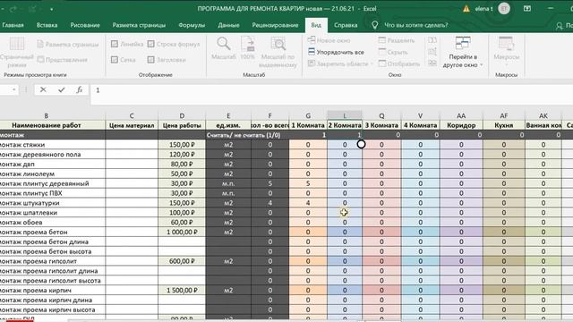Click the elena t account name
Screen dimensions: 573x322
point(483,9)
